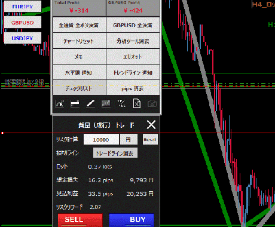Switch to the USDJPY symbol button
This screenshot has width=275, height=227.
[23, 38]
